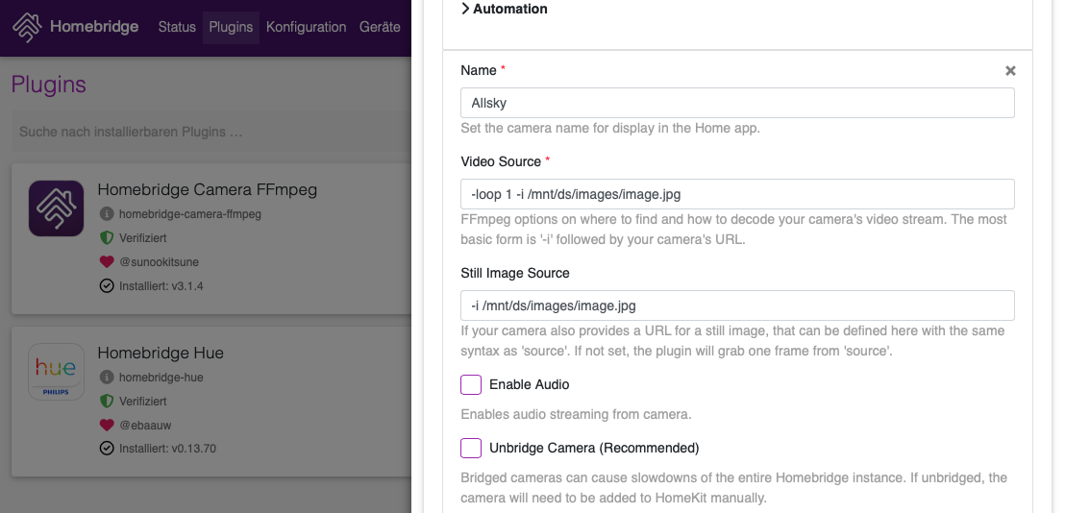The width and height of the screenshot is (1065, 513).
Task: Open homebridge-hue package link
Action: coord(161,378)
